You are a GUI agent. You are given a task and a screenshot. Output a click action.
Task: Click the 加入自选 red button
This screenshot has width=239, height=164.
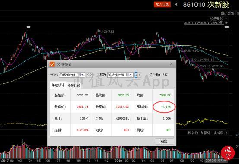pos(162,5)
